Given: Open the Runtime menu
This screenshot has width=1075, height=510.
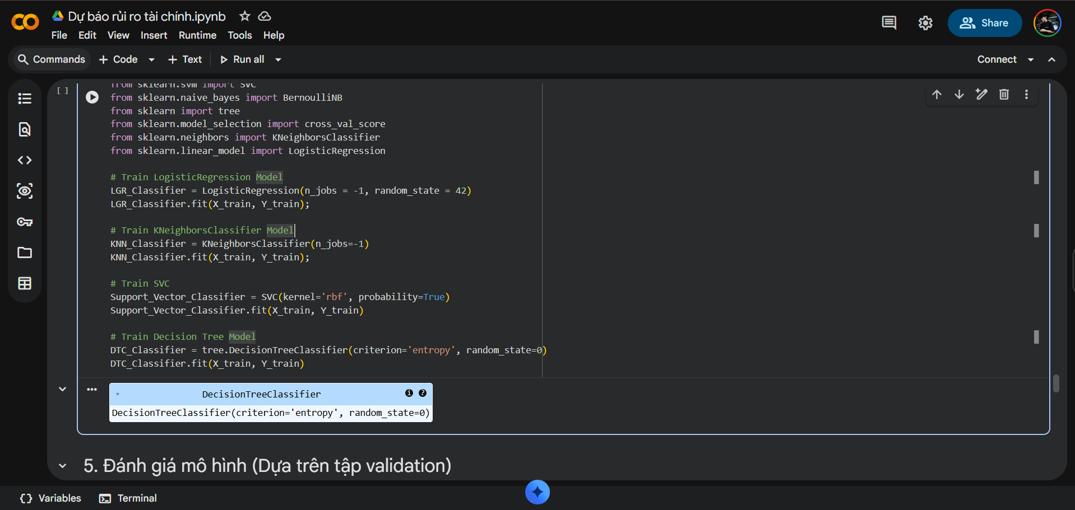Looking at the screenshot, I should 197,35.
